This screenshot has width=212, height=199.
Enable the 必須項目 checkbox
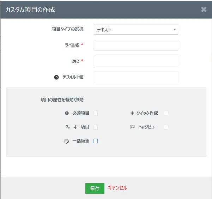pos(95,113)
